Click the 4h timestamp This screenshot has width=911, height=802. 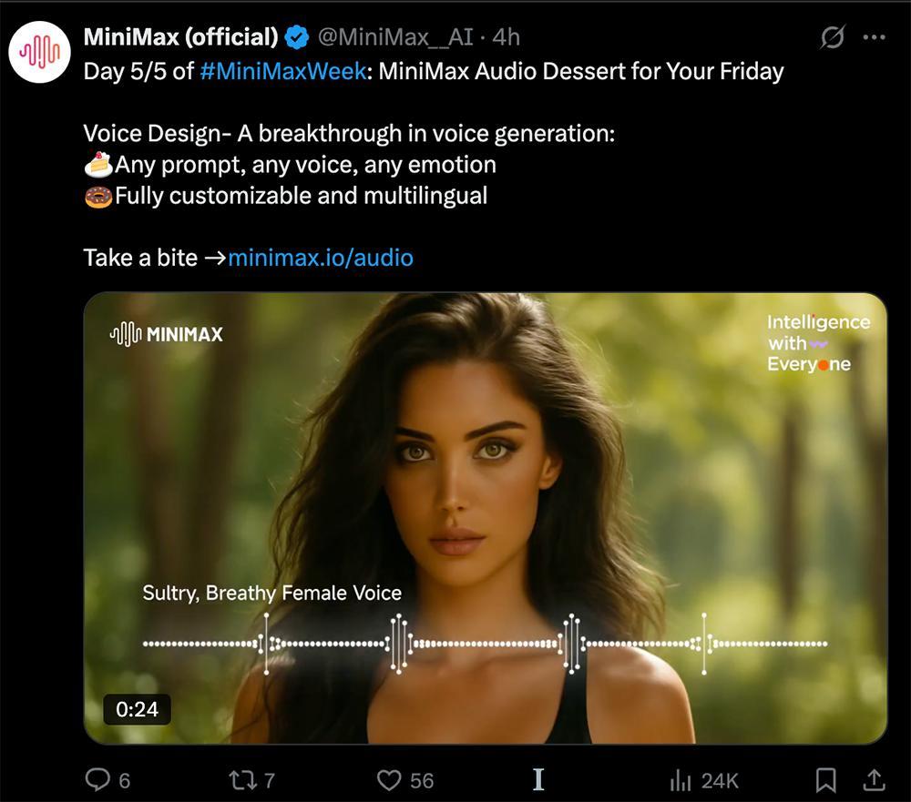click(506, 37)
